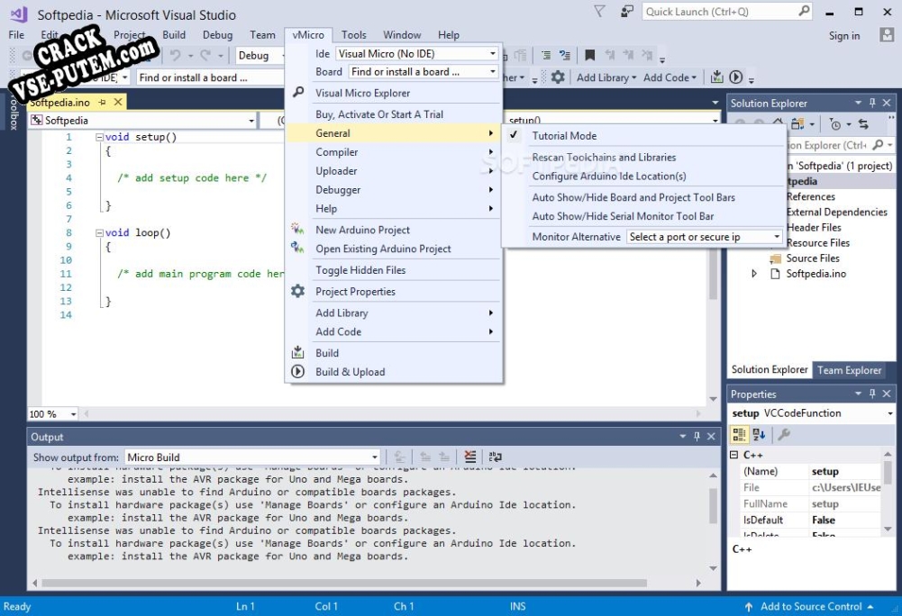Open the notifications flag filter icon
Image resolution: width=902 pixels, height=616 pixels.
click(599, 12)
